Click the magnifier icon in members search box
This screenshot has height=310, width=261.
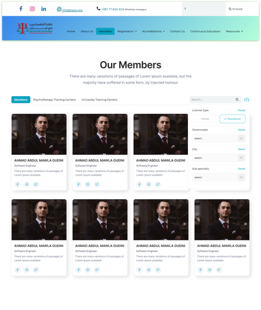point(237,99)
